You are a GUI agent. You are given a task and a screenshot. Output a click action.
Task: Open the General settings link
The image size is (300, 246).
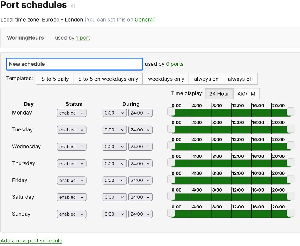pyautogui.click(x=144, y=20)
